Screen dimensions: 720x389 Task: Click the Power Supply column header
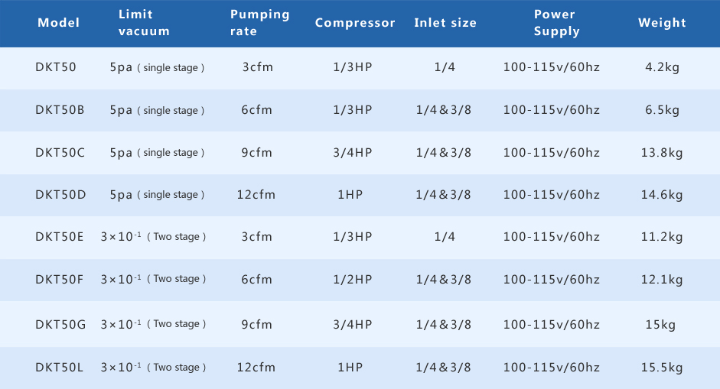(x=556, y=23)
